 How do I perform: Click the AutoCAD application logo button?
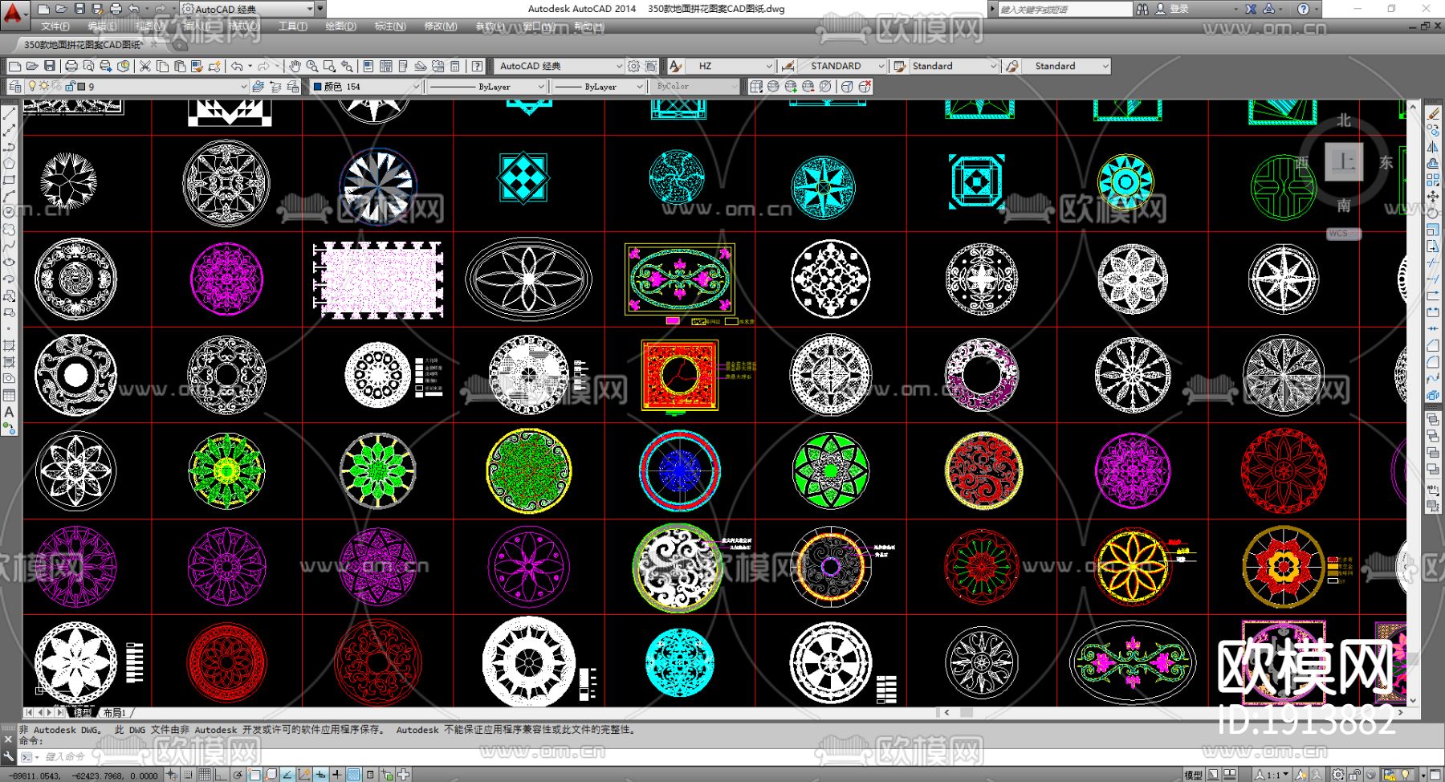tap(14, 11)
